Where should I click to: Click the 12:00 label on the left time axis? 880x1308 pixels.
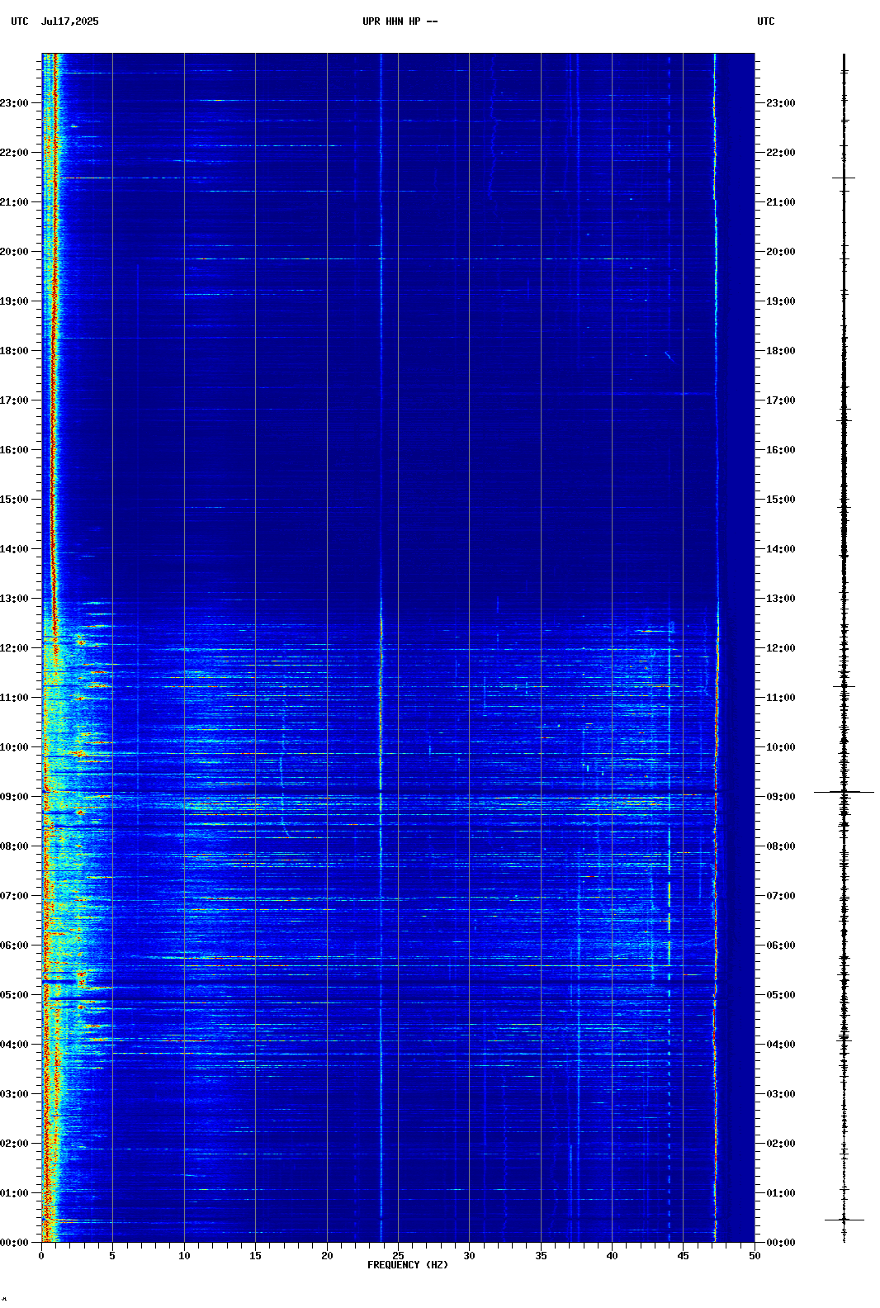click(14, 648)
